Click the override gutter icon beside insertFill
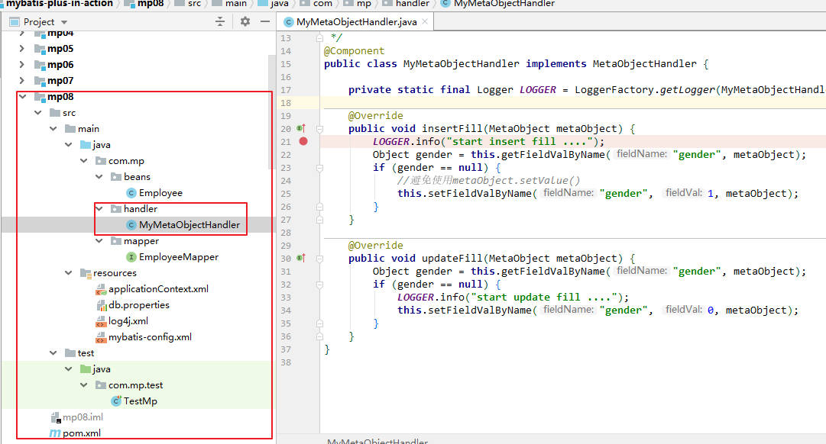The width and height of the screenshot is (826, 444). click(301, 128)
